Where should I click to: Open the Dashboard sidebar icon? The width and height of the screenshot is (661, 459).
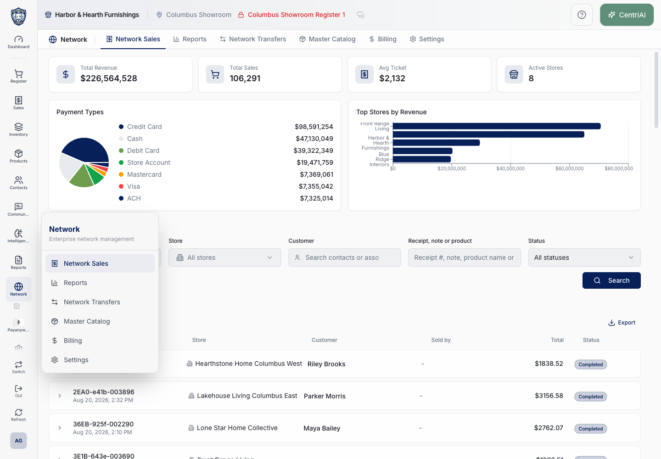coord(18,42)
